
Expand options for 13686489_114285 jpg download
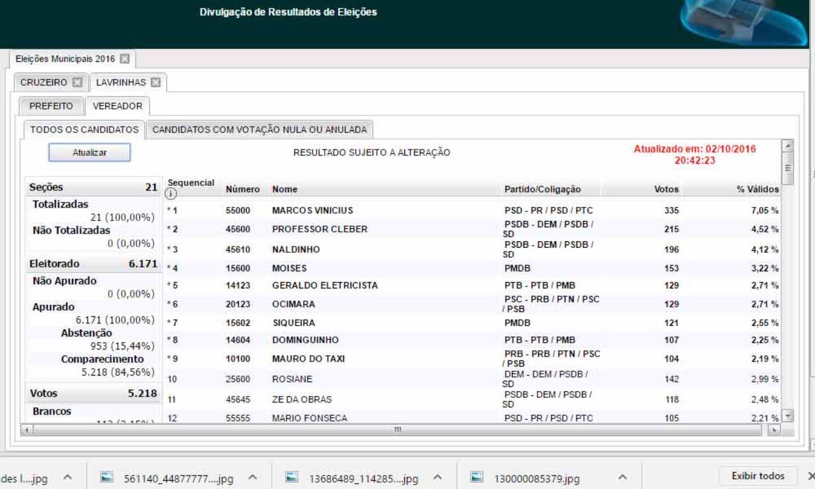click(437, 477)
